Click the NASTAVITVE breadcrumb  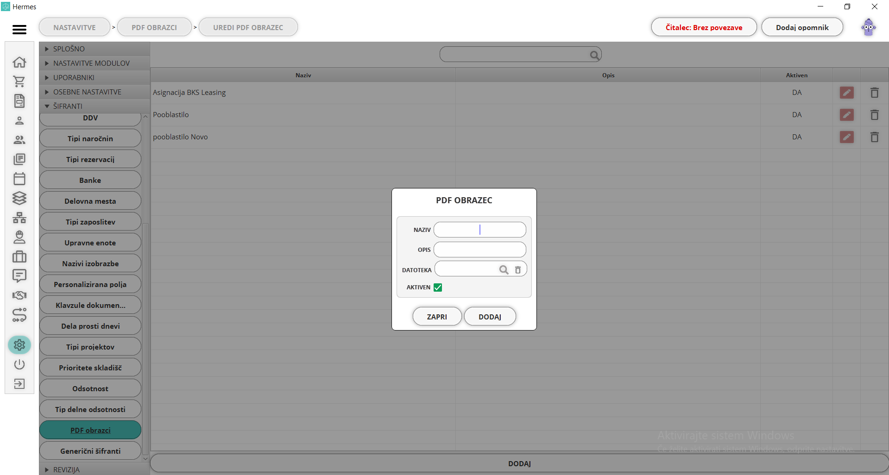pos(75,27)
